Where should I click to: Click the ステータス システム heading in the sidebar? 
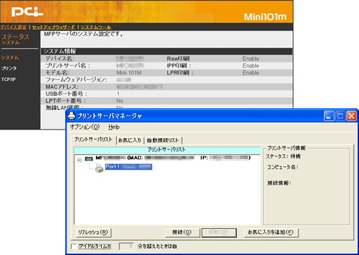[x=15, y=39]
